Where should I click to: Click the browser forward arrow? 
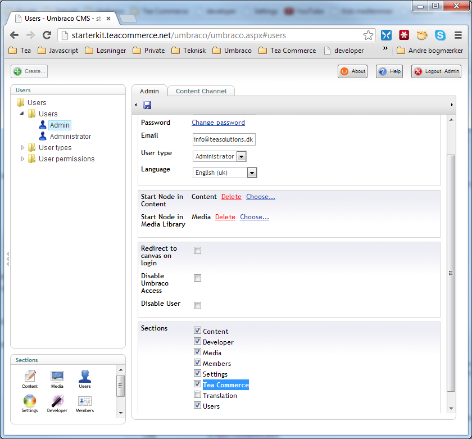(x=30, y=35)
